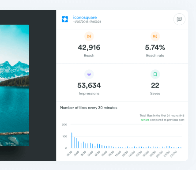Click the 2h00 axis label
The height and width of the screenshot is (170, 196).
76,153
